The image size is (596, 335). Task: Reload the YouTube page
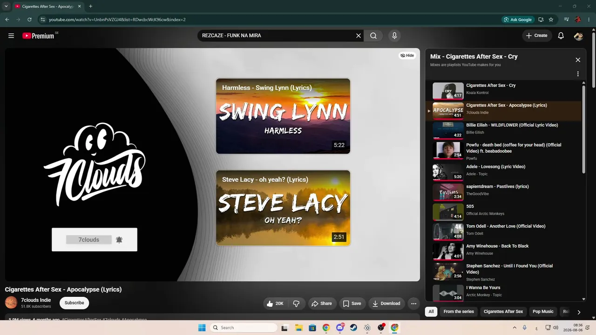(29, 20)
